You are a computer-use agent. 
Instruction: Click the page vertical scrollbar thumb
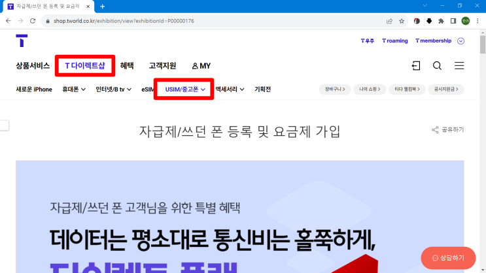483,44
